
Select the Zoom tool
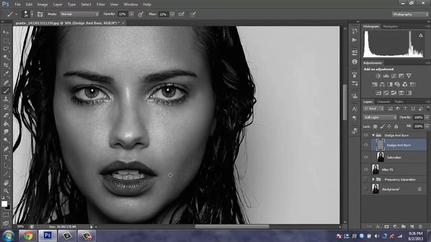point(6,191)
